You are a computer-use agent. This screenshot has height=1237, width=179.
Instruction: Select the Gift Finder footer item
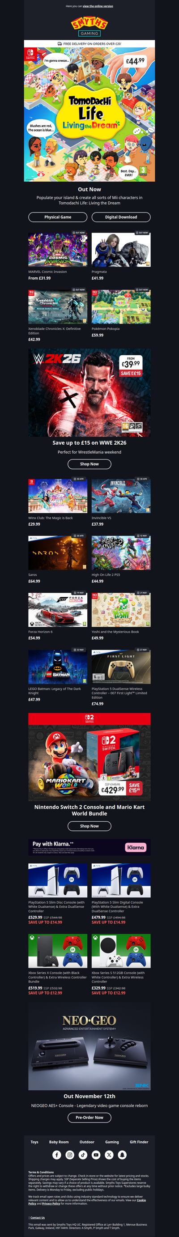[139, 1142]
